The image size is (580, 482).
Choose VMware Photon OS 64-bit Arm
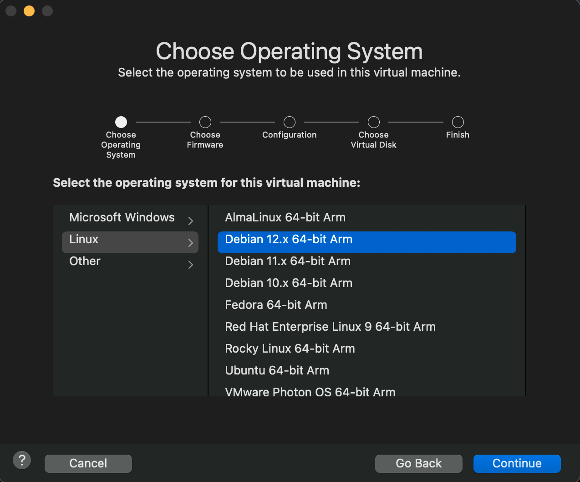click(367, 391)
